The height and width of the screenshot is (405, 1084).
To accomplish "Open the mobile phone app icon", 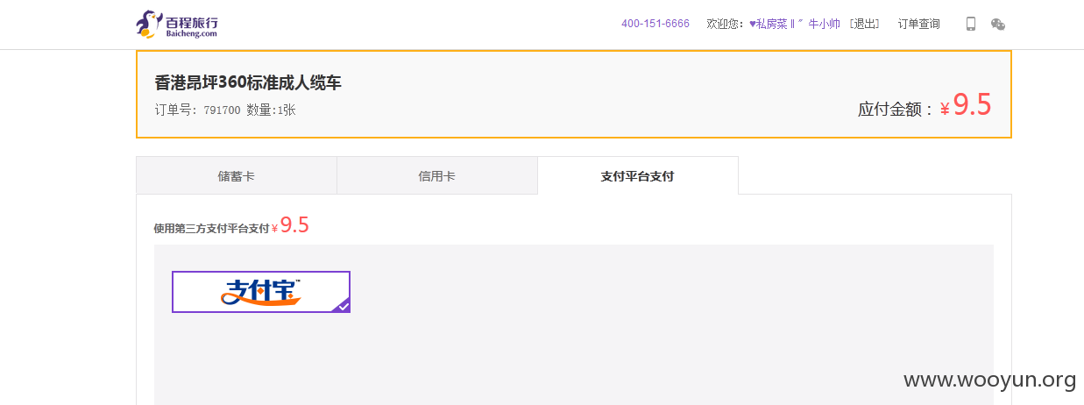I will pyautogui.click(x=971, y=24).
